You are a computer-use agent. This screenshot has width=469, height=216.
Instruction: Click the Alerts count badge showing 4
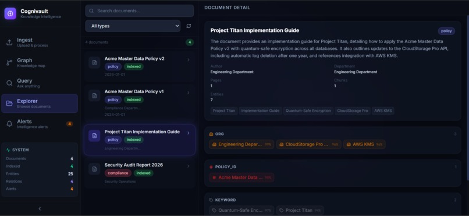[69, 124]
